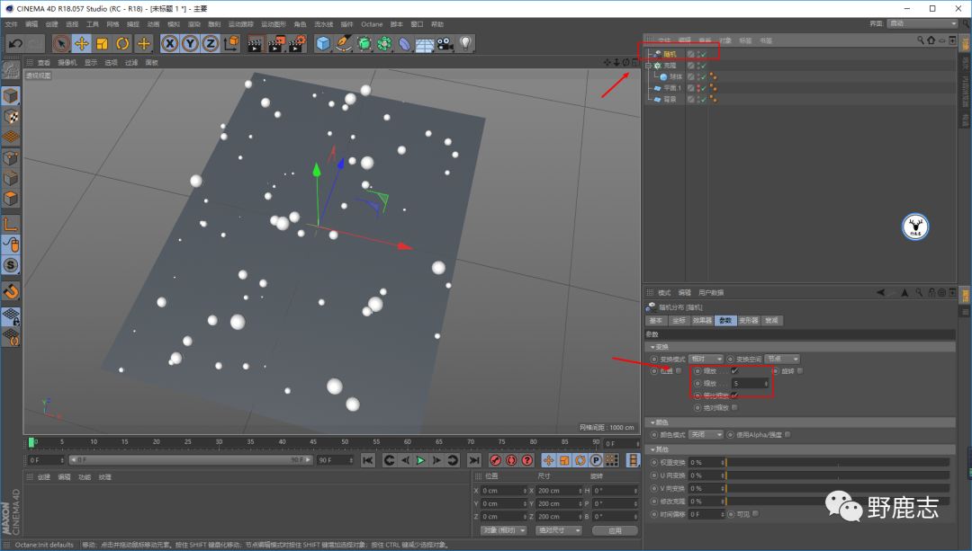Screen dimensions: 972x551
Task: Open the render settings clapperboard with gear
Action: [299, 43]
